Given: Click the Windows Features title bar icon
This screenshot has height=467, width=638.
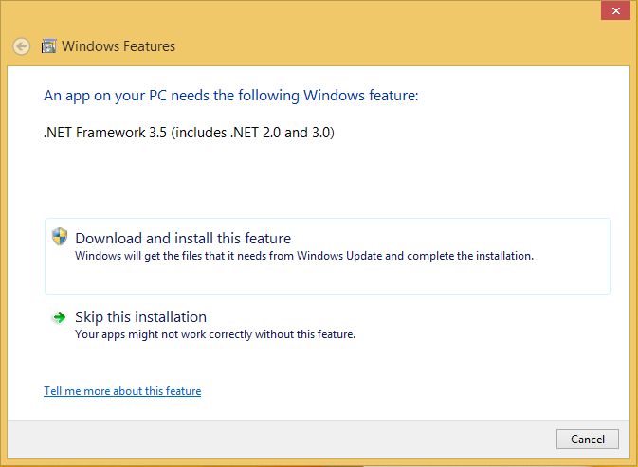Looking at the screenshot, I should [x=49, y=46].
